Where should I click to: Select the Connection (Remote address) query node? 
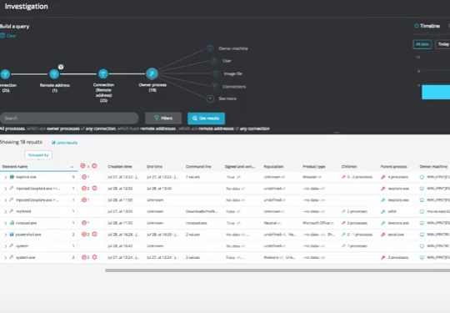[x=103, y=73]
